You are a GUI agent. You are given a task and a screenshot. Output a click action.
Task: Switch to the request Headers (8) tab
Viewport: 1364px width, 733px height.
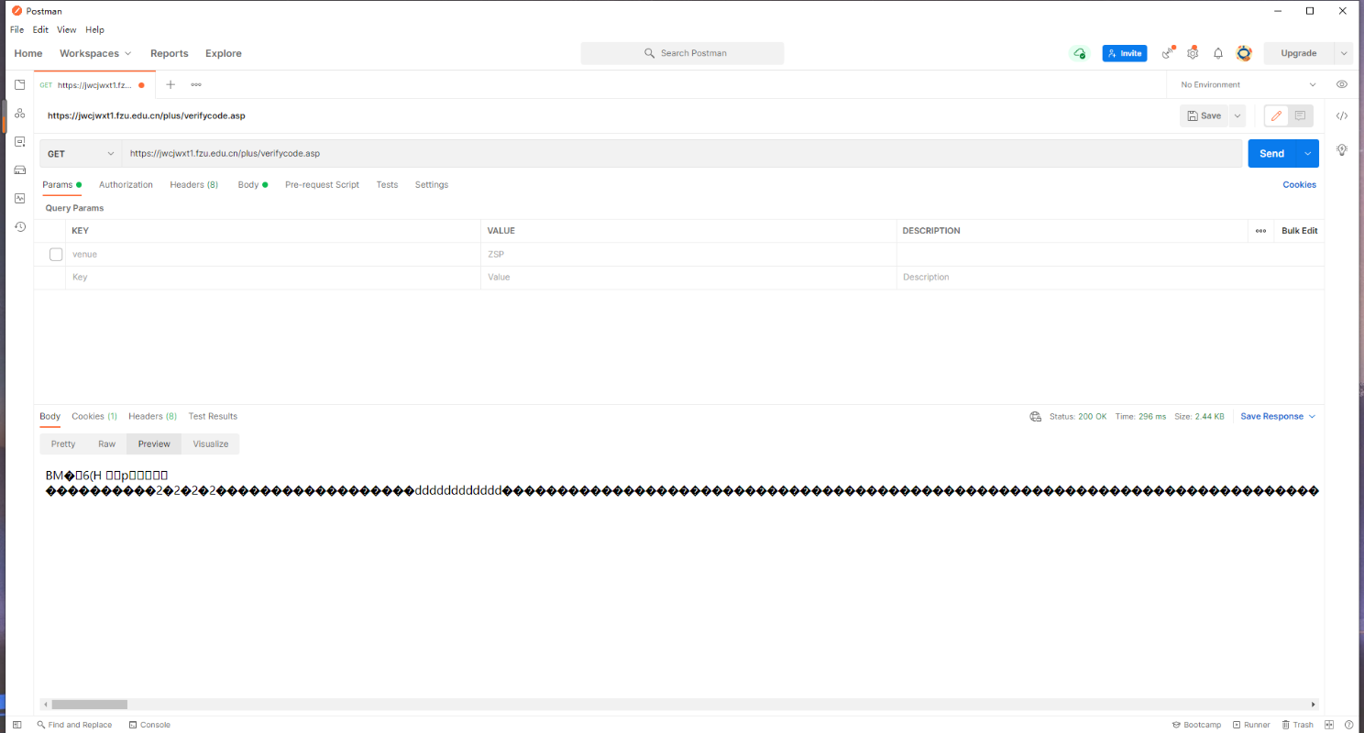(194, 184)
